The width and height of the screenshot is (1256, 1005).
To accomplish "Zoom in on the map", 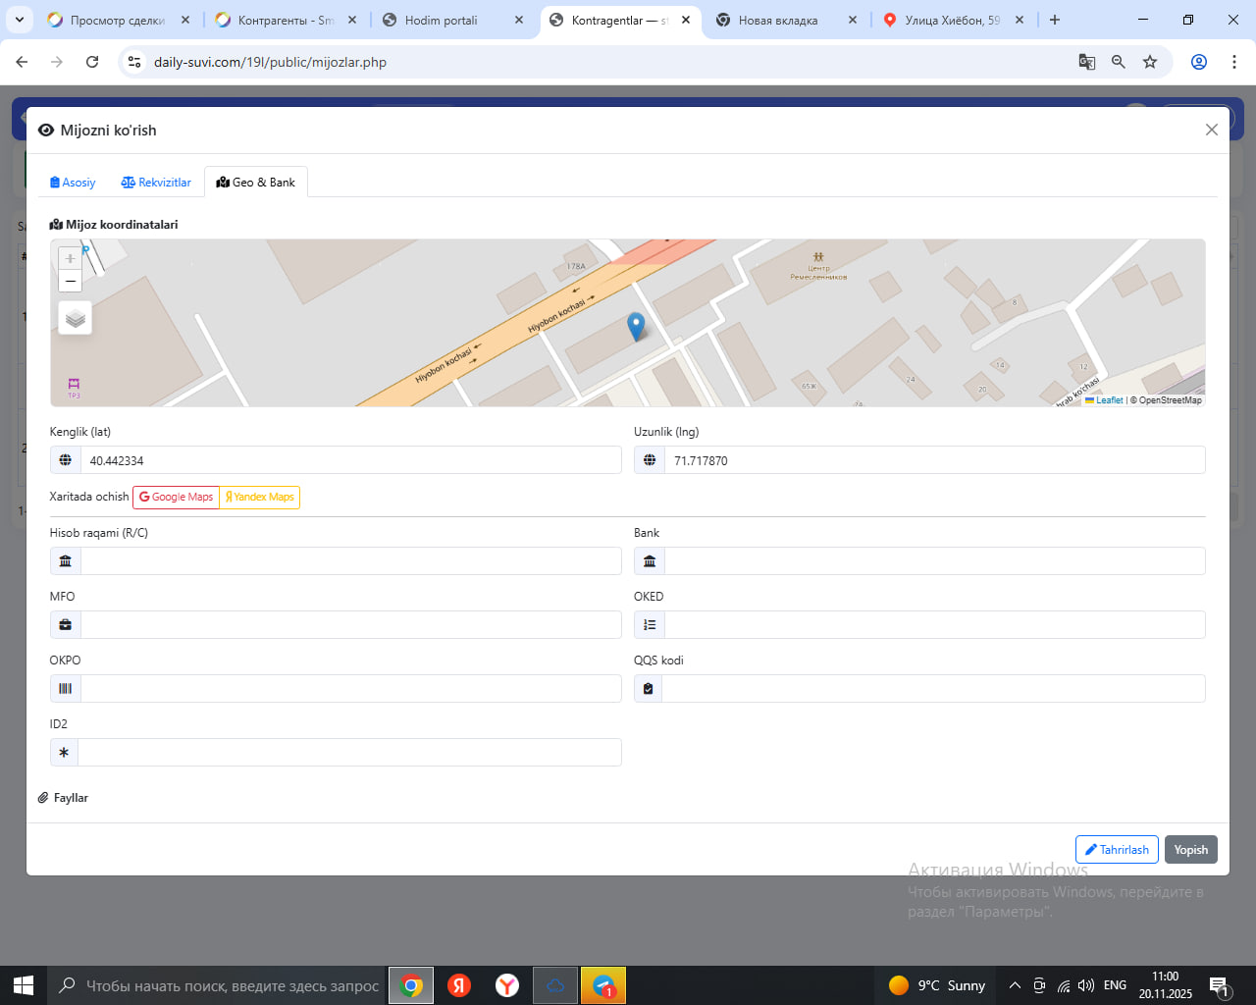I will (x=70, y=258).
